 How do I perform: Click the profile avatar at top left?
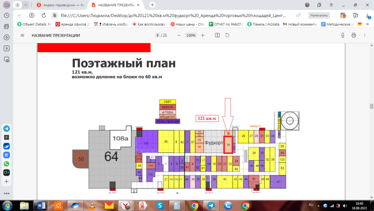coord(6,5)
